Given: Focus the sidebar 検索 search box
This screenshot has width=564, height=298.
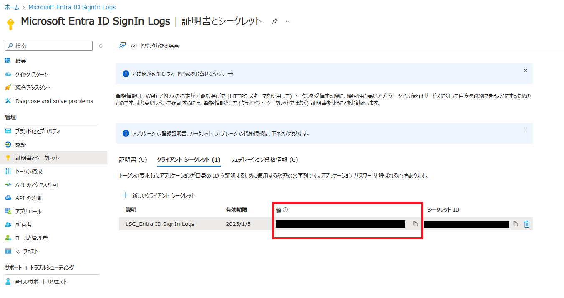Looking at the screenshot, I should tap(49, 46).
